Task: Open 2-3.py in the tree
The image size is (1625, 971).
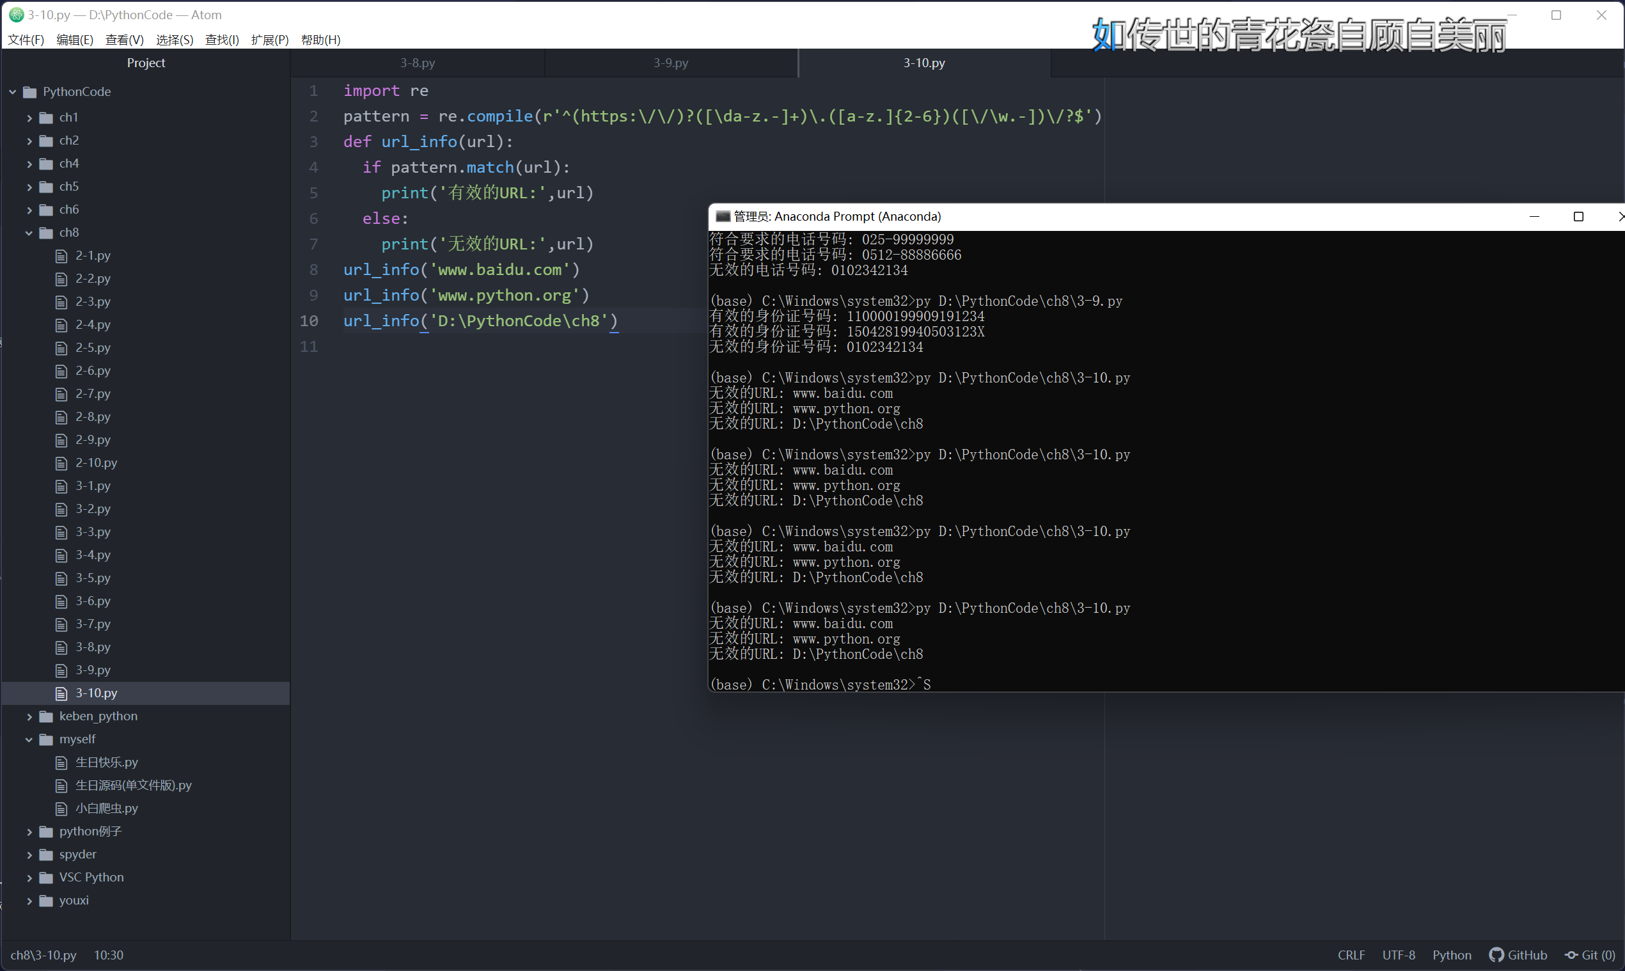Action: pos(93,302)
